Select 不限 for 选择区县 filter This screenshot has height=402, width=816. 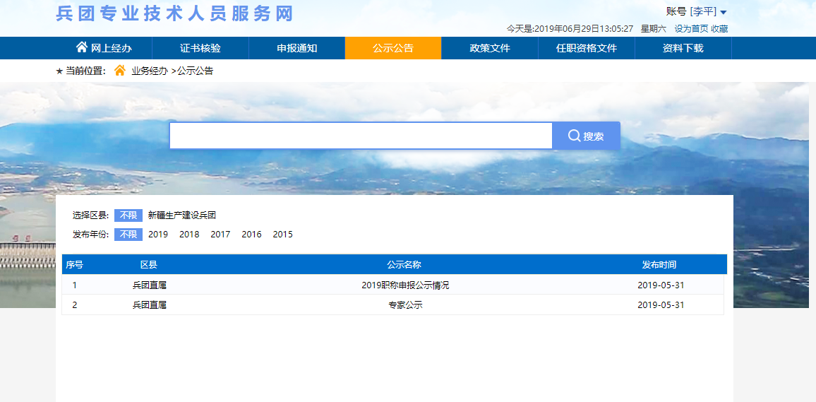coord(128,215)
